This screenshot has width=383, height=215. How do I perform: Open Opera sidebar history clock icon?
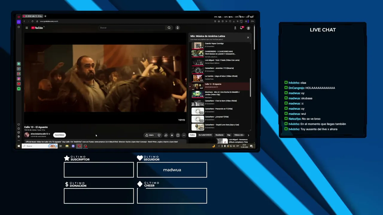coord(19,129)
